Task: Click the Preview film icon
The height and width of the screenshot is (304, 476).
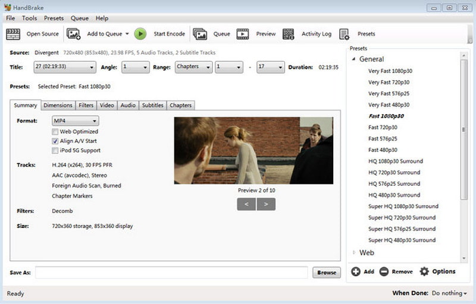Action: point(243,34)
